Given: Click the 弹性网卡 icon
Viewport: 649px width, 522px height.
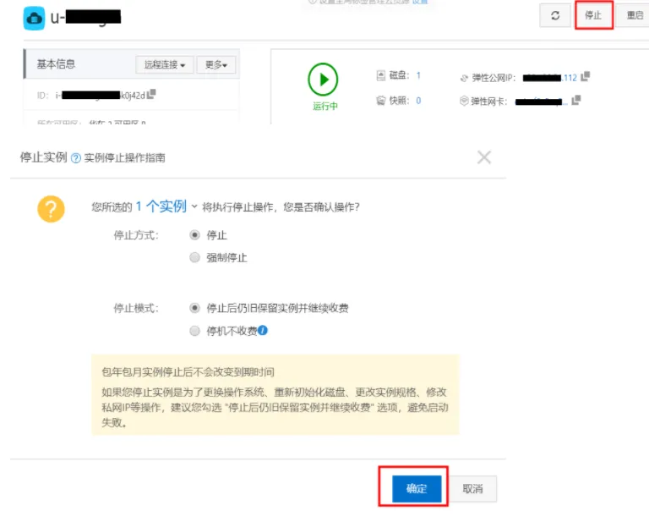Looking at the screenshot, I should 464,101.
